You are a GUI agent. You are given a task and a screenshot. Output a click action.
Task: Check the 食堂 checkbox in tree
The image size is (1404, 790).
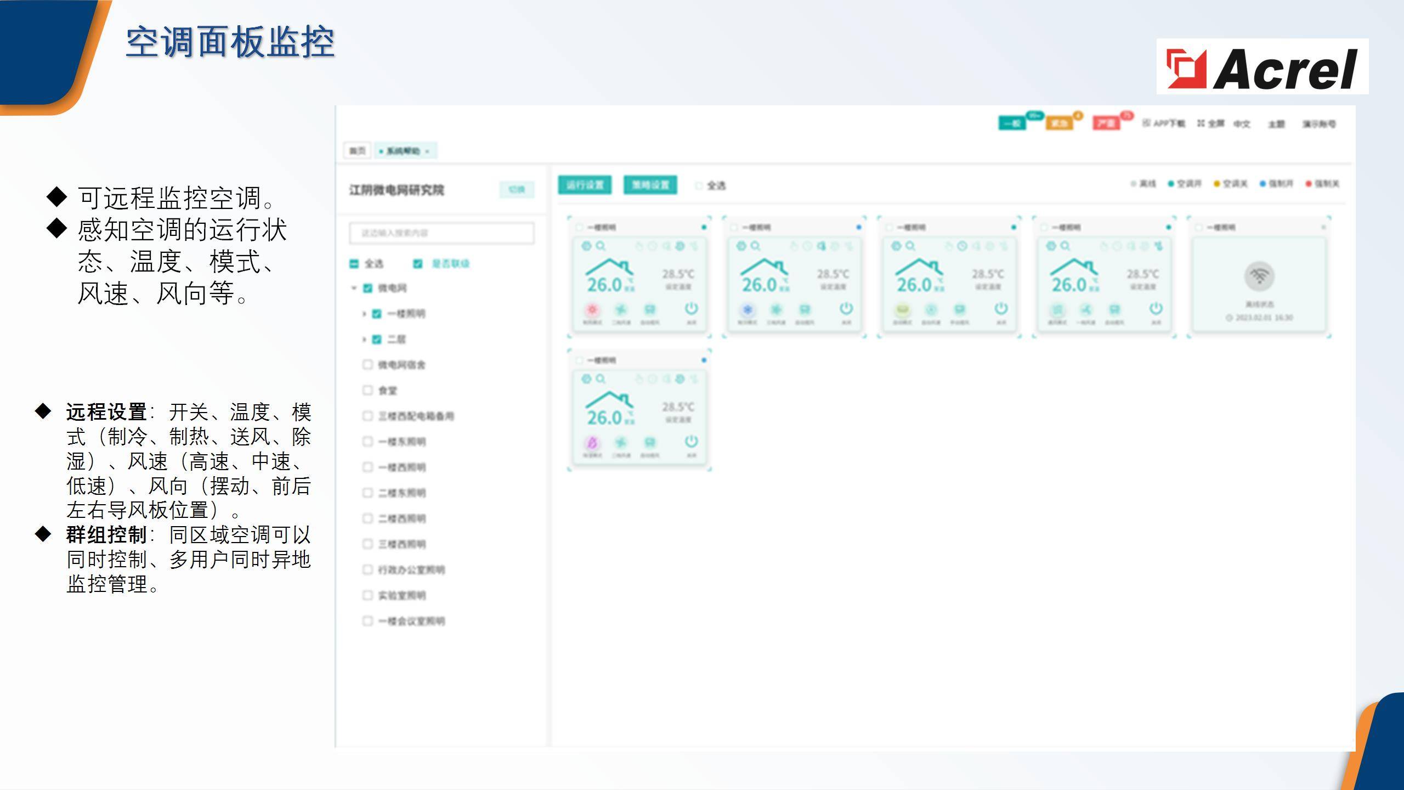(x=367, y=390)
